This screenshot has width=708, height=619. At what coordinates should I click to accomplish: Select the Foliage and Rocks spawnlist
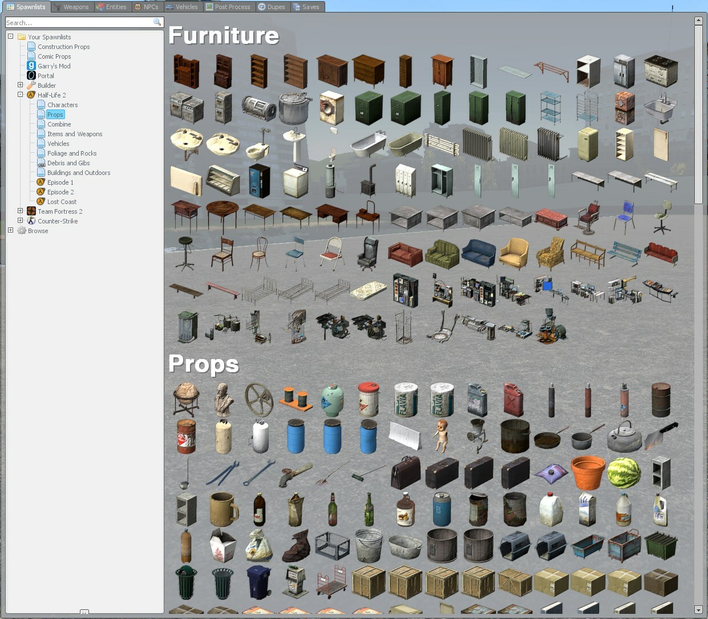(72, 153)
